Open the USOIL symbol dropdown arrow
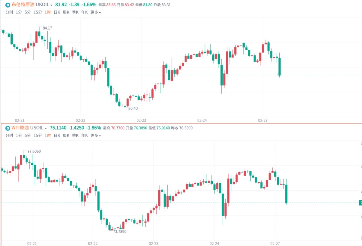362x246 pixels. (46, 128)
